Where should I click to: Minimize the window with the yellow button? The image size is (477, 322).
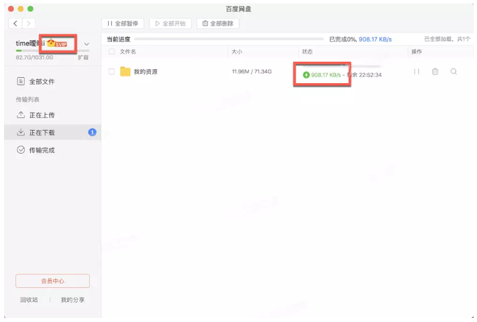(20, 9)
